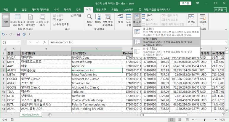This screenshot has width=229, height=122.
Task: Open a New Window (새 창)
Action: (120, 19)
